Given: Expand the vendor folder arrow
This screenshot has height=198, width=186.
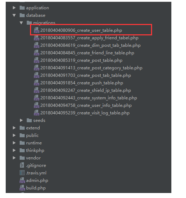Looking at the screenshot, I should pos(14,158).
